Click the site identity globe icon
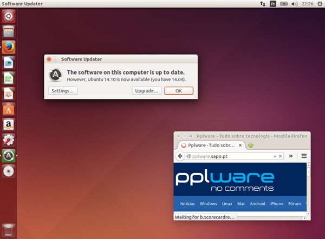325x239 pixels. [x=188, y=156]
